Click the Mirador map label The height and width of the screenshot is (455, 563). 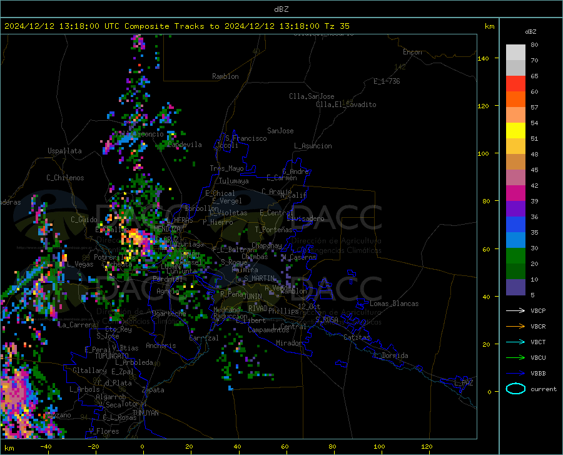pos(288,343)
